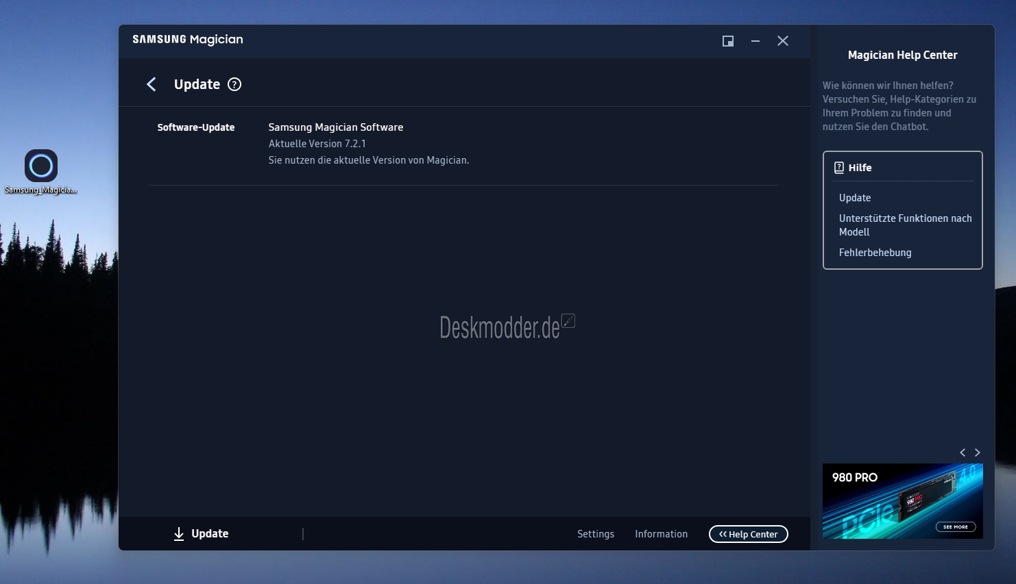
Task: Switch to the mini mode window icon
Action: [728, 41]
